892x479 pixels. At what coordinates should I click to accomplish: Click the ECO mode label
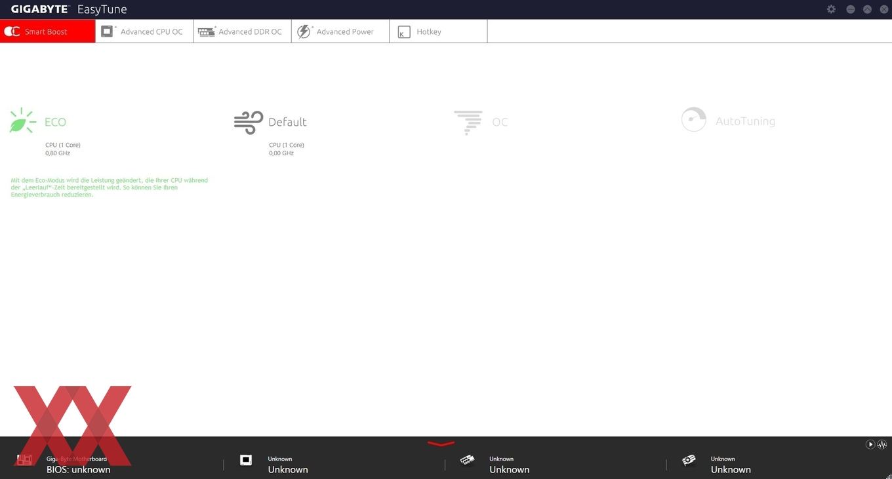pos(55,122)
